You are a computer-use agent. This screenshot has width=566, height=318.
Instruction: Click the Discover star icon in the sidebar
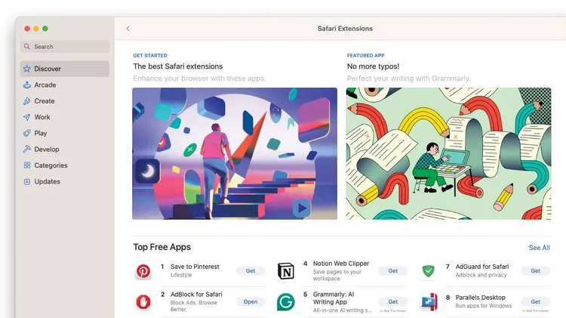(x=26, y=69)
